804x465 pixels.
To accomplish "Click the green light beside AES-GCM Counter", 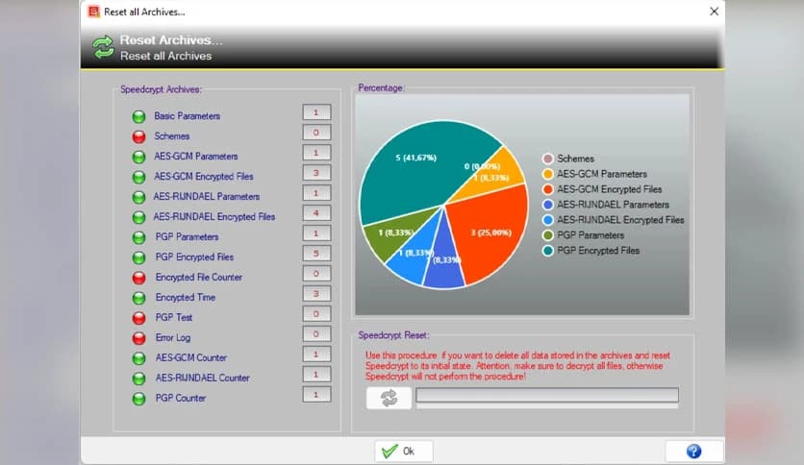I will [x=138, y=358].
